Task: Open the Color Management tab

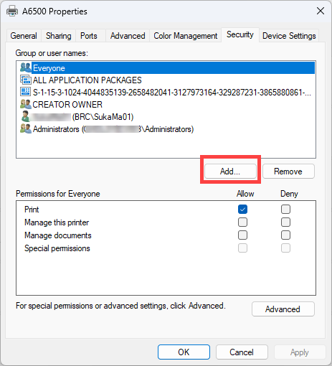Action: pos(186,36)
